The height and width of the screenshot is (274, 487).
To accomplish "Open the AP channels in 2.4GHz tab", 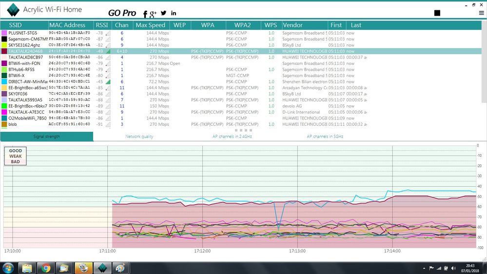I will coord(232,137).
